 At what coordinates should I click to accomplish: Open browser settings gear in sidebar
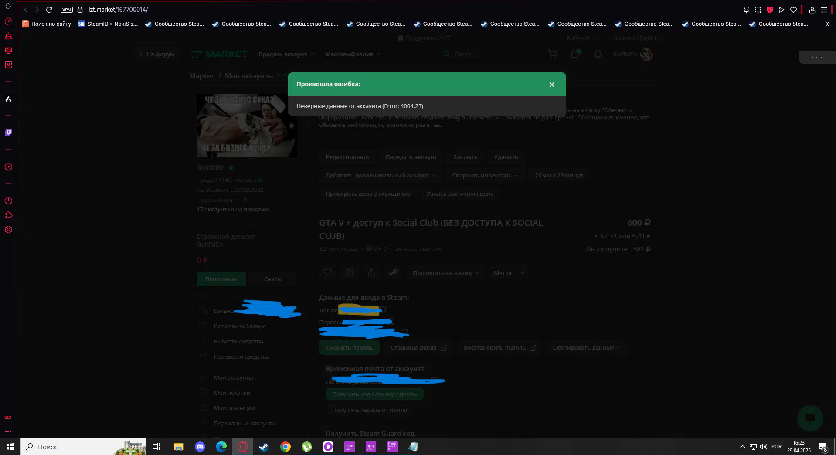pyautogui.click(x=8, y=230)
